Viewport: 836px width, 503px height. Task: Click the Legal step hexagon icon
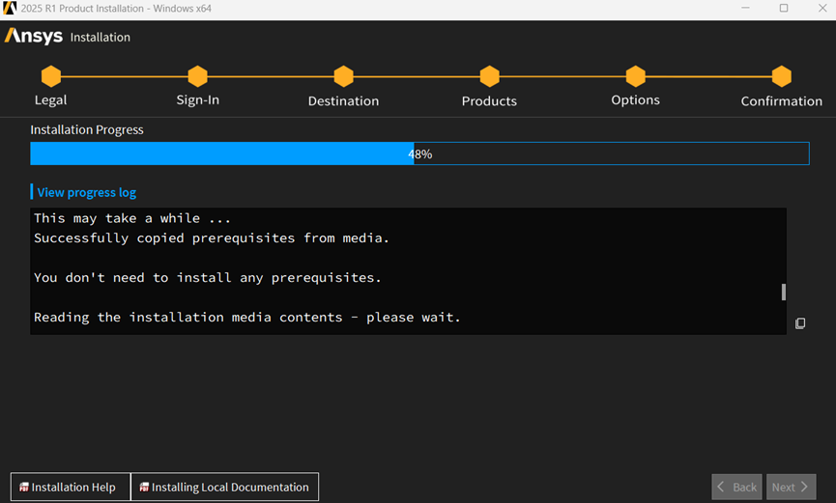[51, 76]
